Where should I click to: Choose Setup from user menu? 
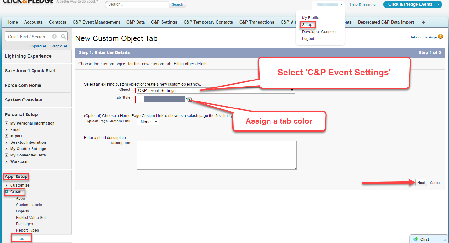point(307,24)
